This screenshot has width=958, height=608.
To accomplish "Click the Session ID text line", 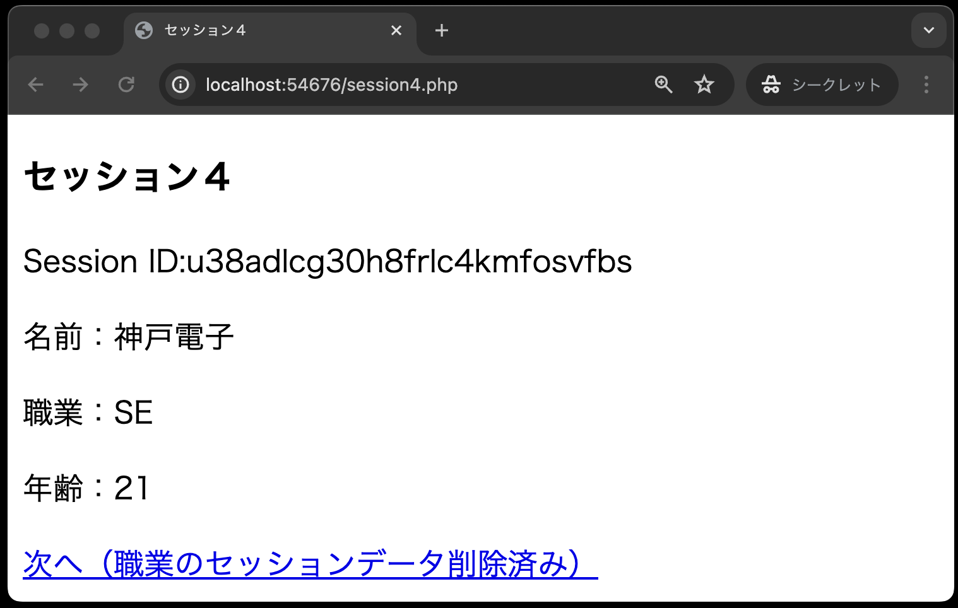I will [327, 262].
